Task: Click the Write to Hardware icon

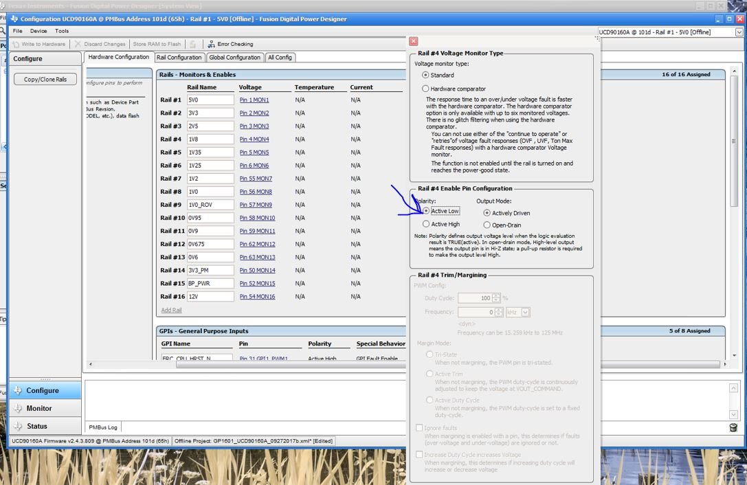Action: tap(16, 44)
